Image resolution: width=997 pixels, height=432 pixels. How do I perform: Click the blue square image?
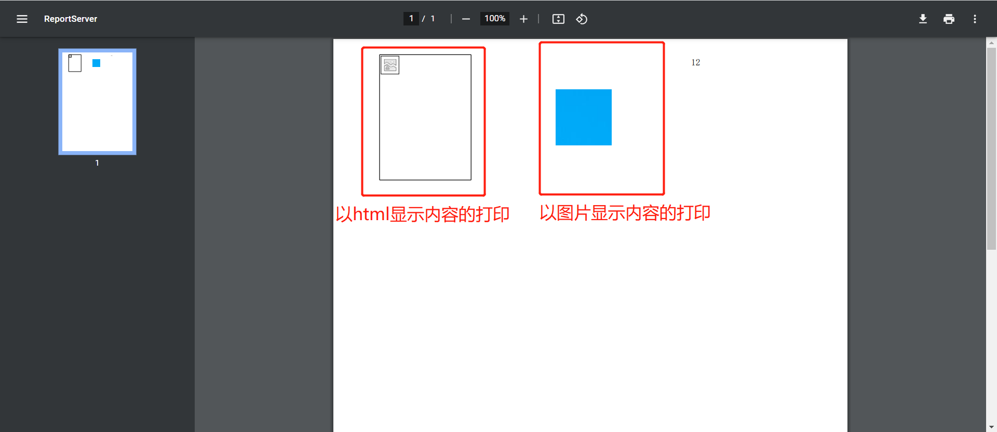584,117
